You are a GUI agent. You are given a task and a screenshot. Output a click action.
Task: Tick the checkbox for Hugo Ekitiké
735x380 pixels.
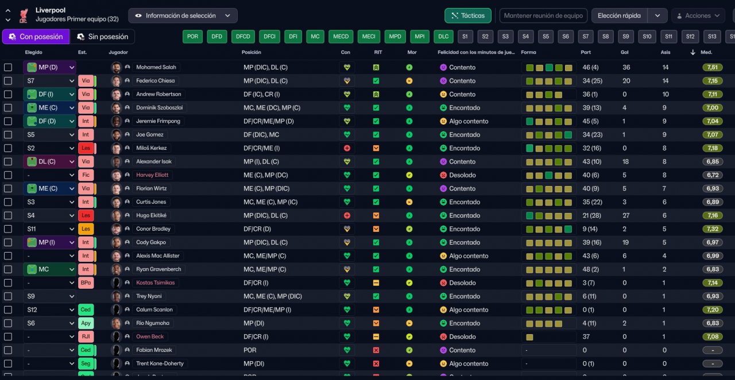(8, 215)
